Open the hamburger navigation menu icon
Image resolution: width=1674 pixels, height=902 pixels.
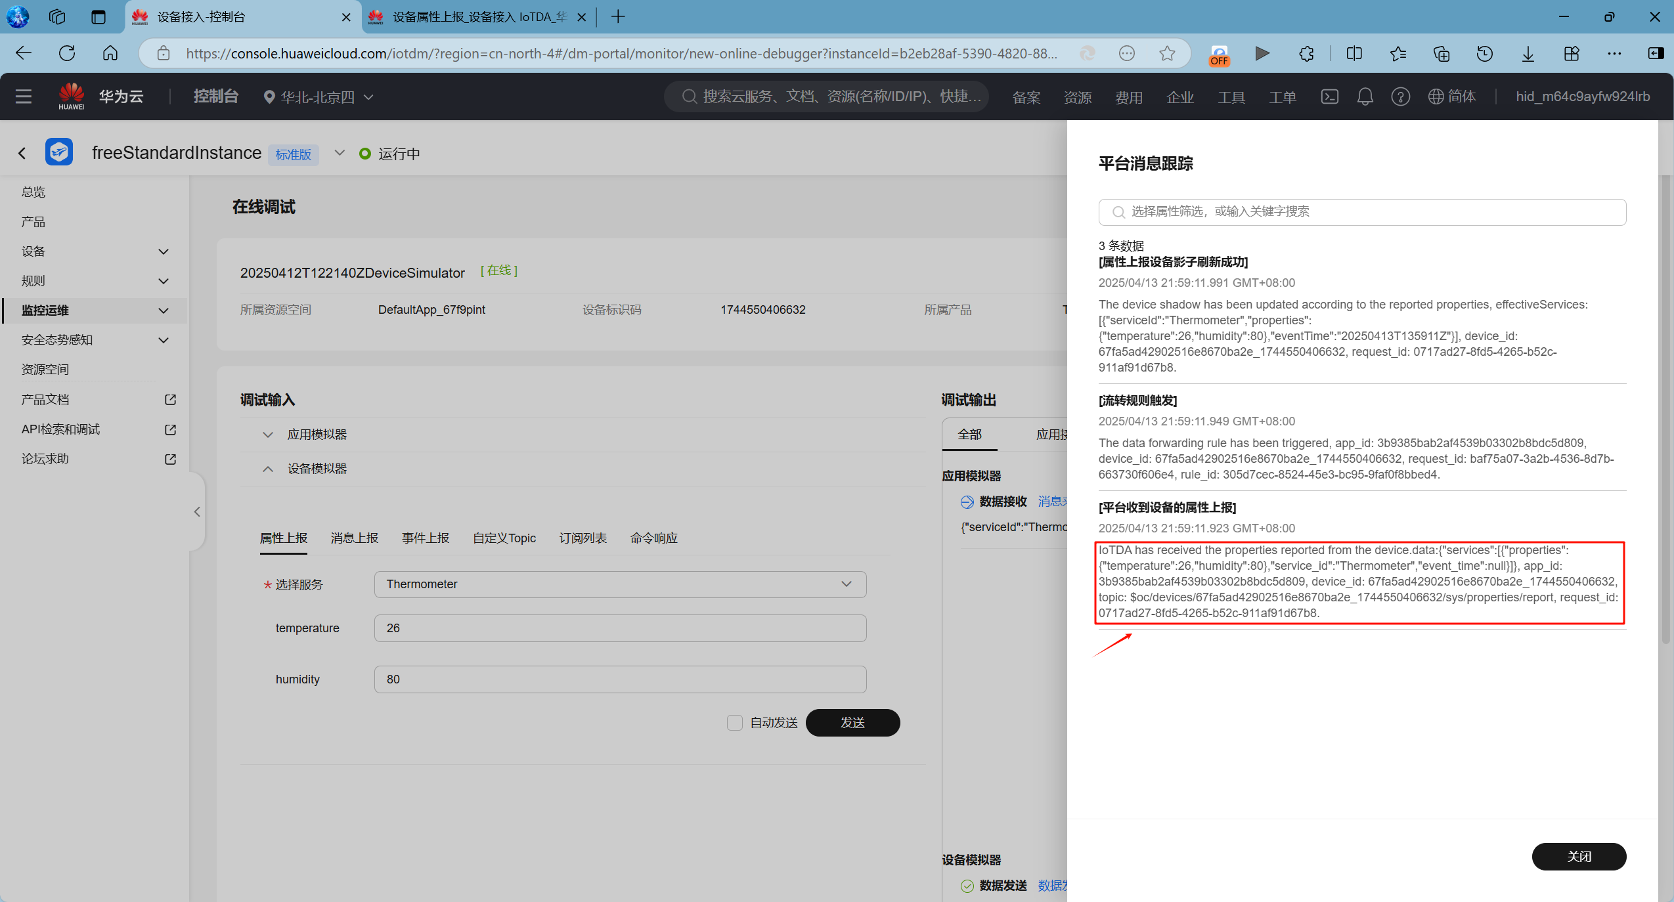[24, 97]
